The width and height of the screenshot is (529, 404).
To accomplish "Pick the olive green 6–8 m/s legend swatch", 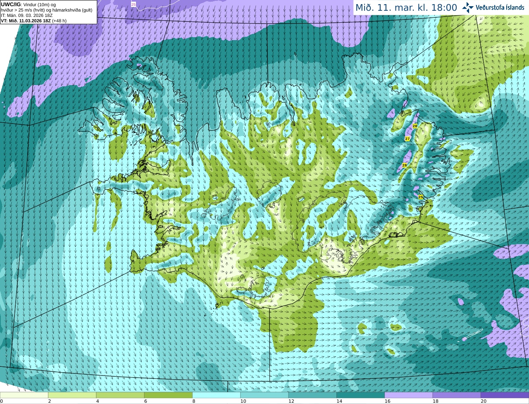I will 168,395.
